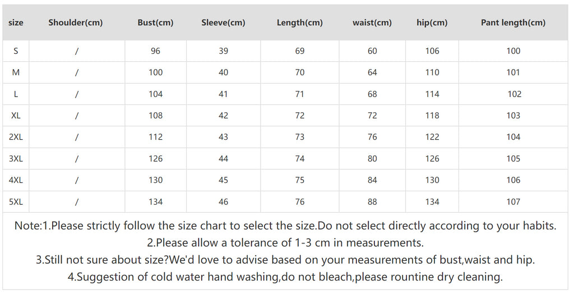The height and width of the screenshot is (294, 574).
Task: Select the Bust(cm) column header
Action: pyautogui.click(x=155, y=23)
